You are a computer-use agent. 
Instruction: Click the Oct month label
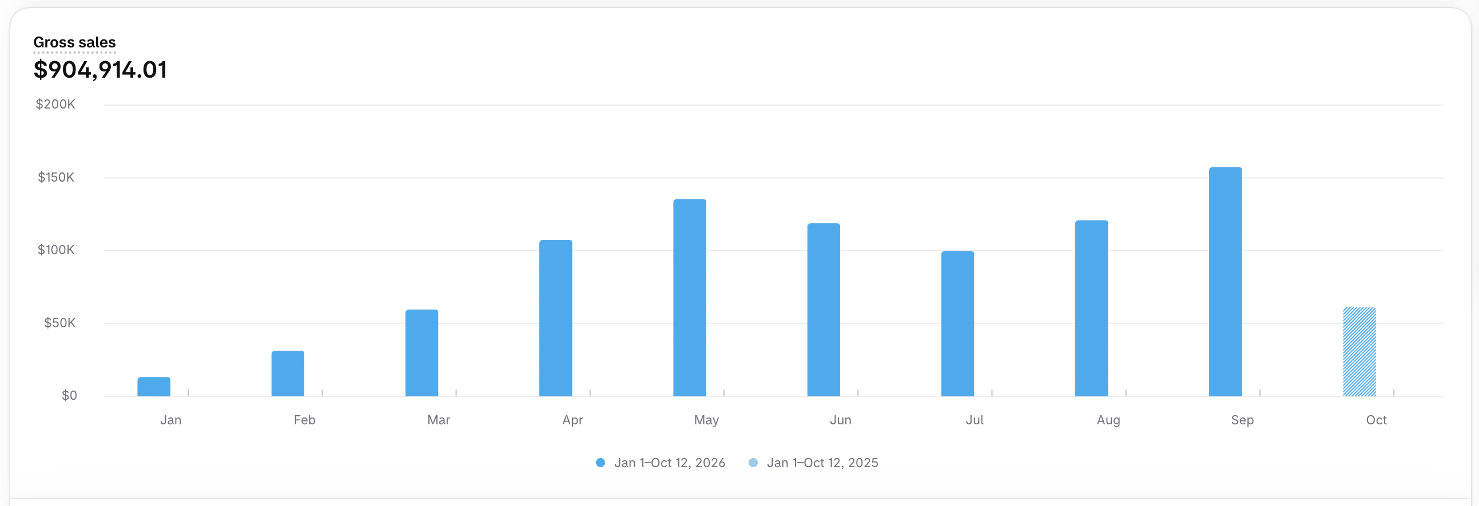(x=1377, y=420)
